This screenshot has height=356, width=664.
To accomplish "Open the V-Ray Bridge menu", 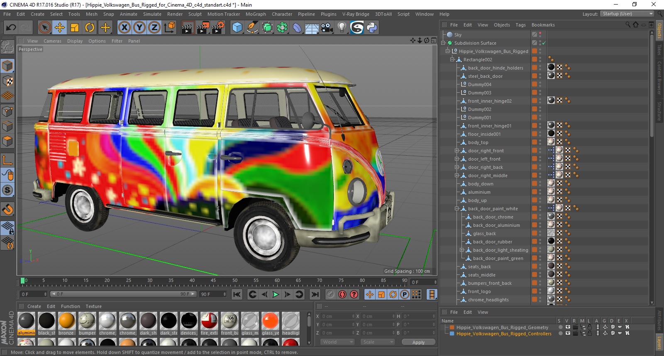I will (356, 14).
